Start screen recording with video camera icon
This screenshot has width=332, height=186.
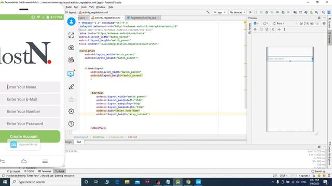point(72,60)
